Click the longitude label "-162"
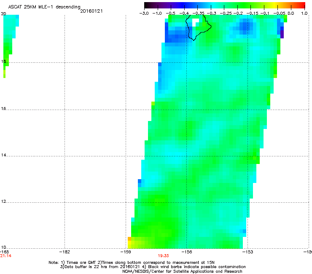The height and width of the screenshot is (274, 312). 65,252
